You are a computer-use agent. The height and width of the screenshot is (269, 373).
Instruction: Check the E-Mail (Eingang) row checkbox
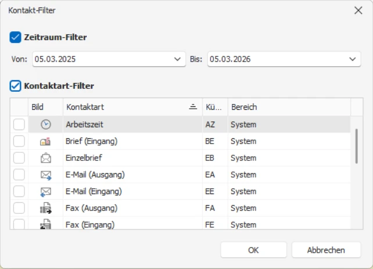[x=19, y=192]
